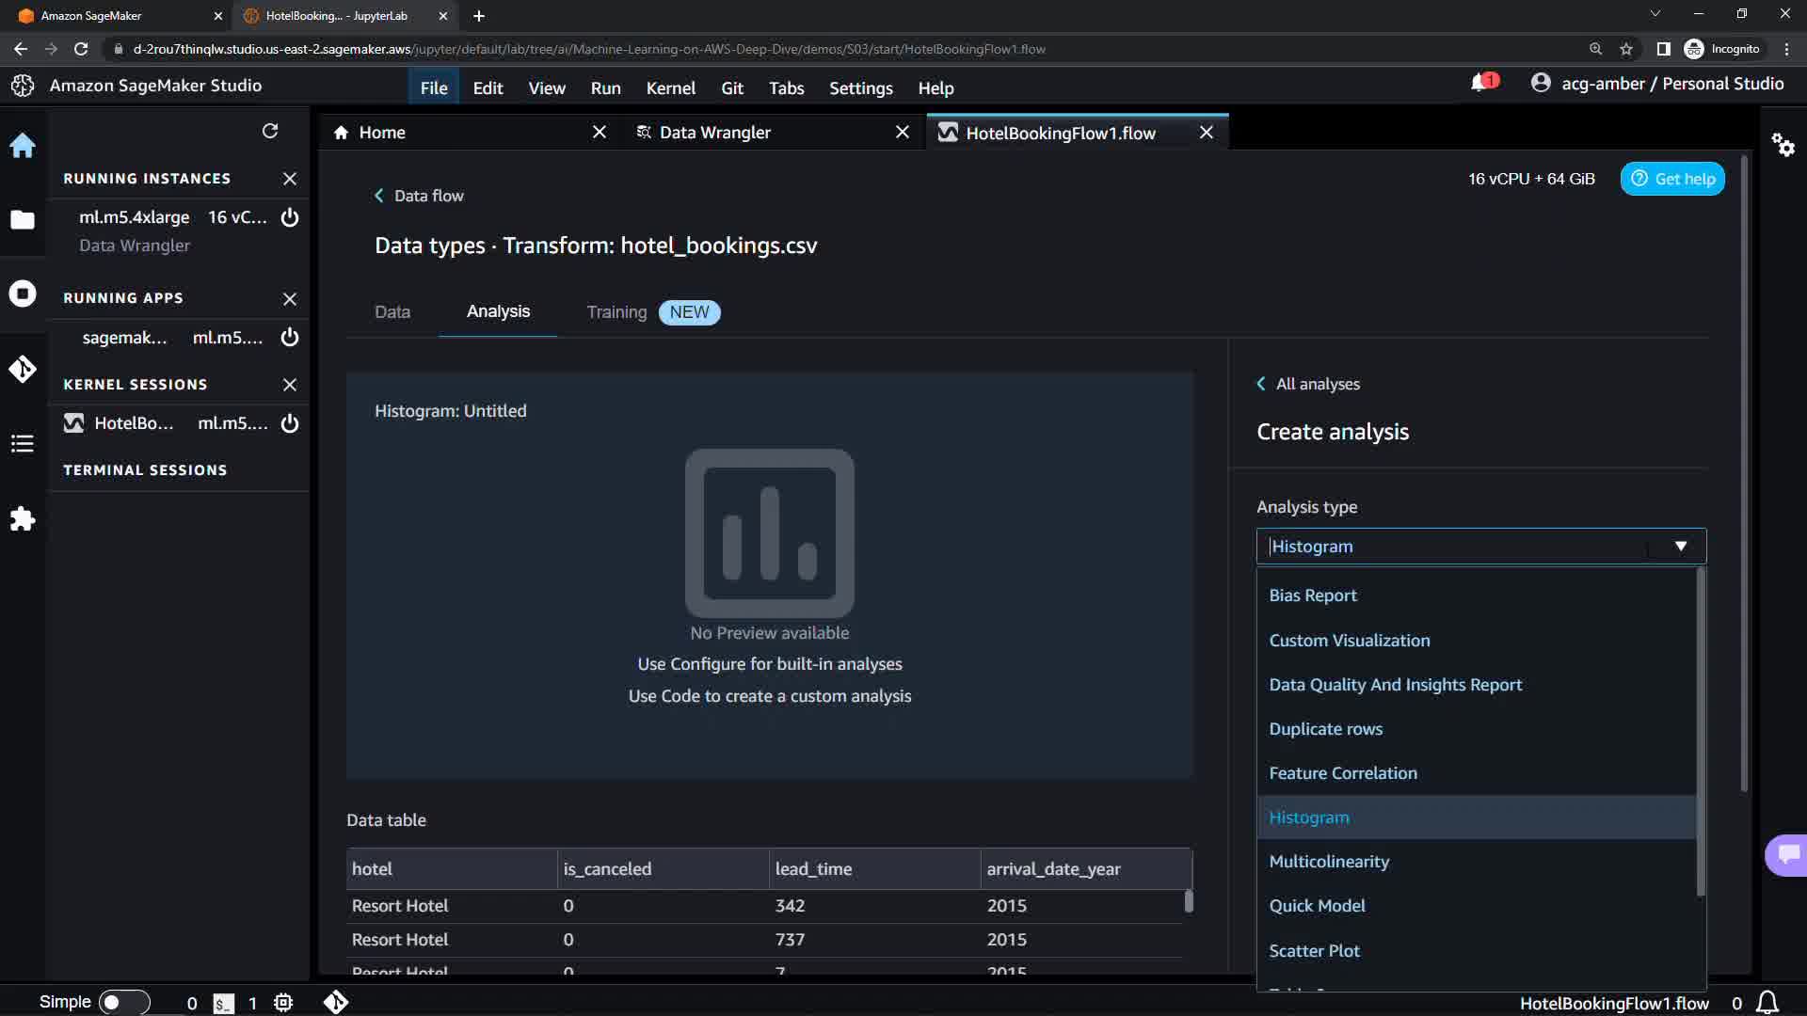Click the Get help button
This screenshot has width=1807, height=1016.
click(1672, 179)
